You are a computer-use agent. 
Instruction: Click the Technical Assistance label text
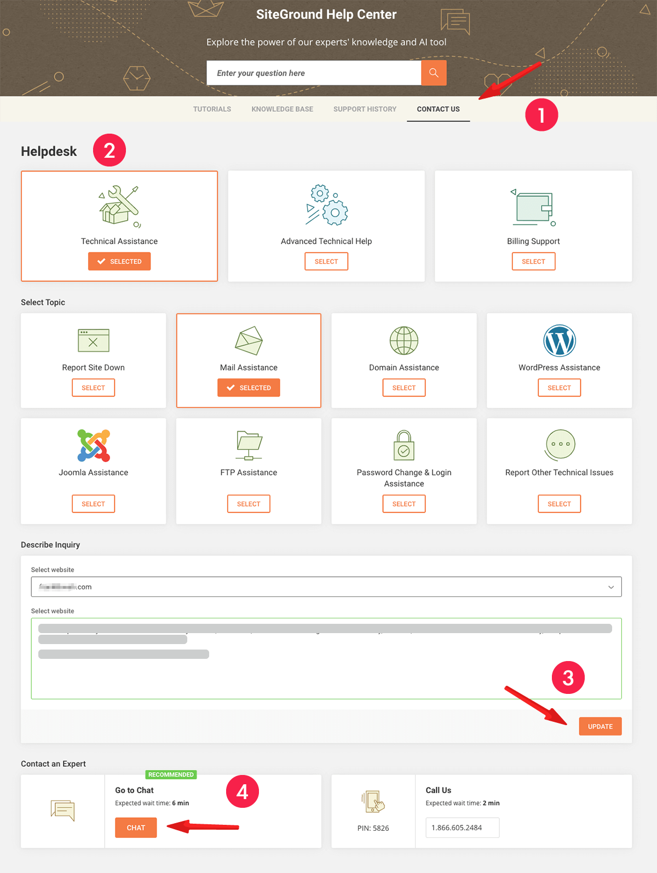tap(119, 241)
